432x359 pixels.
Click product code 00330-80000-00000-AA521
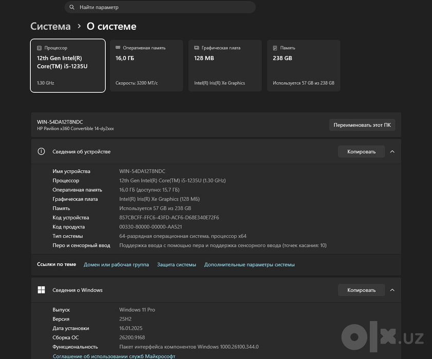[x=151, y=227]
